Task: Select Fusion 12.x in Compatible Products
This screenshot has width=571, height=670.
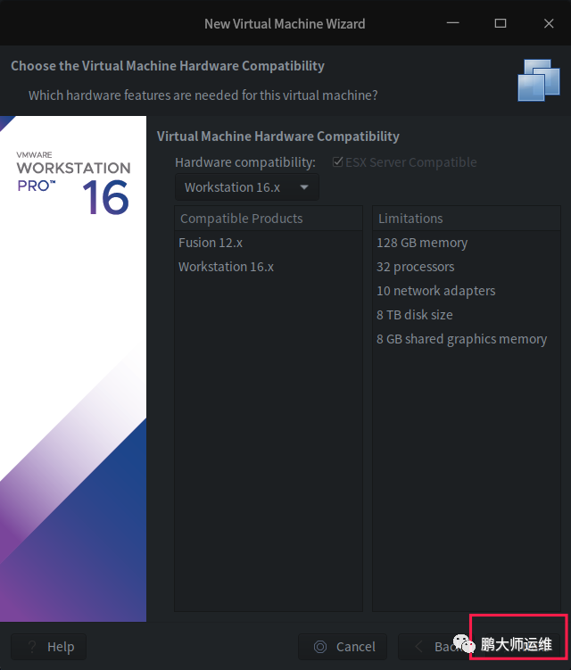Action: (x=269, y=243)
